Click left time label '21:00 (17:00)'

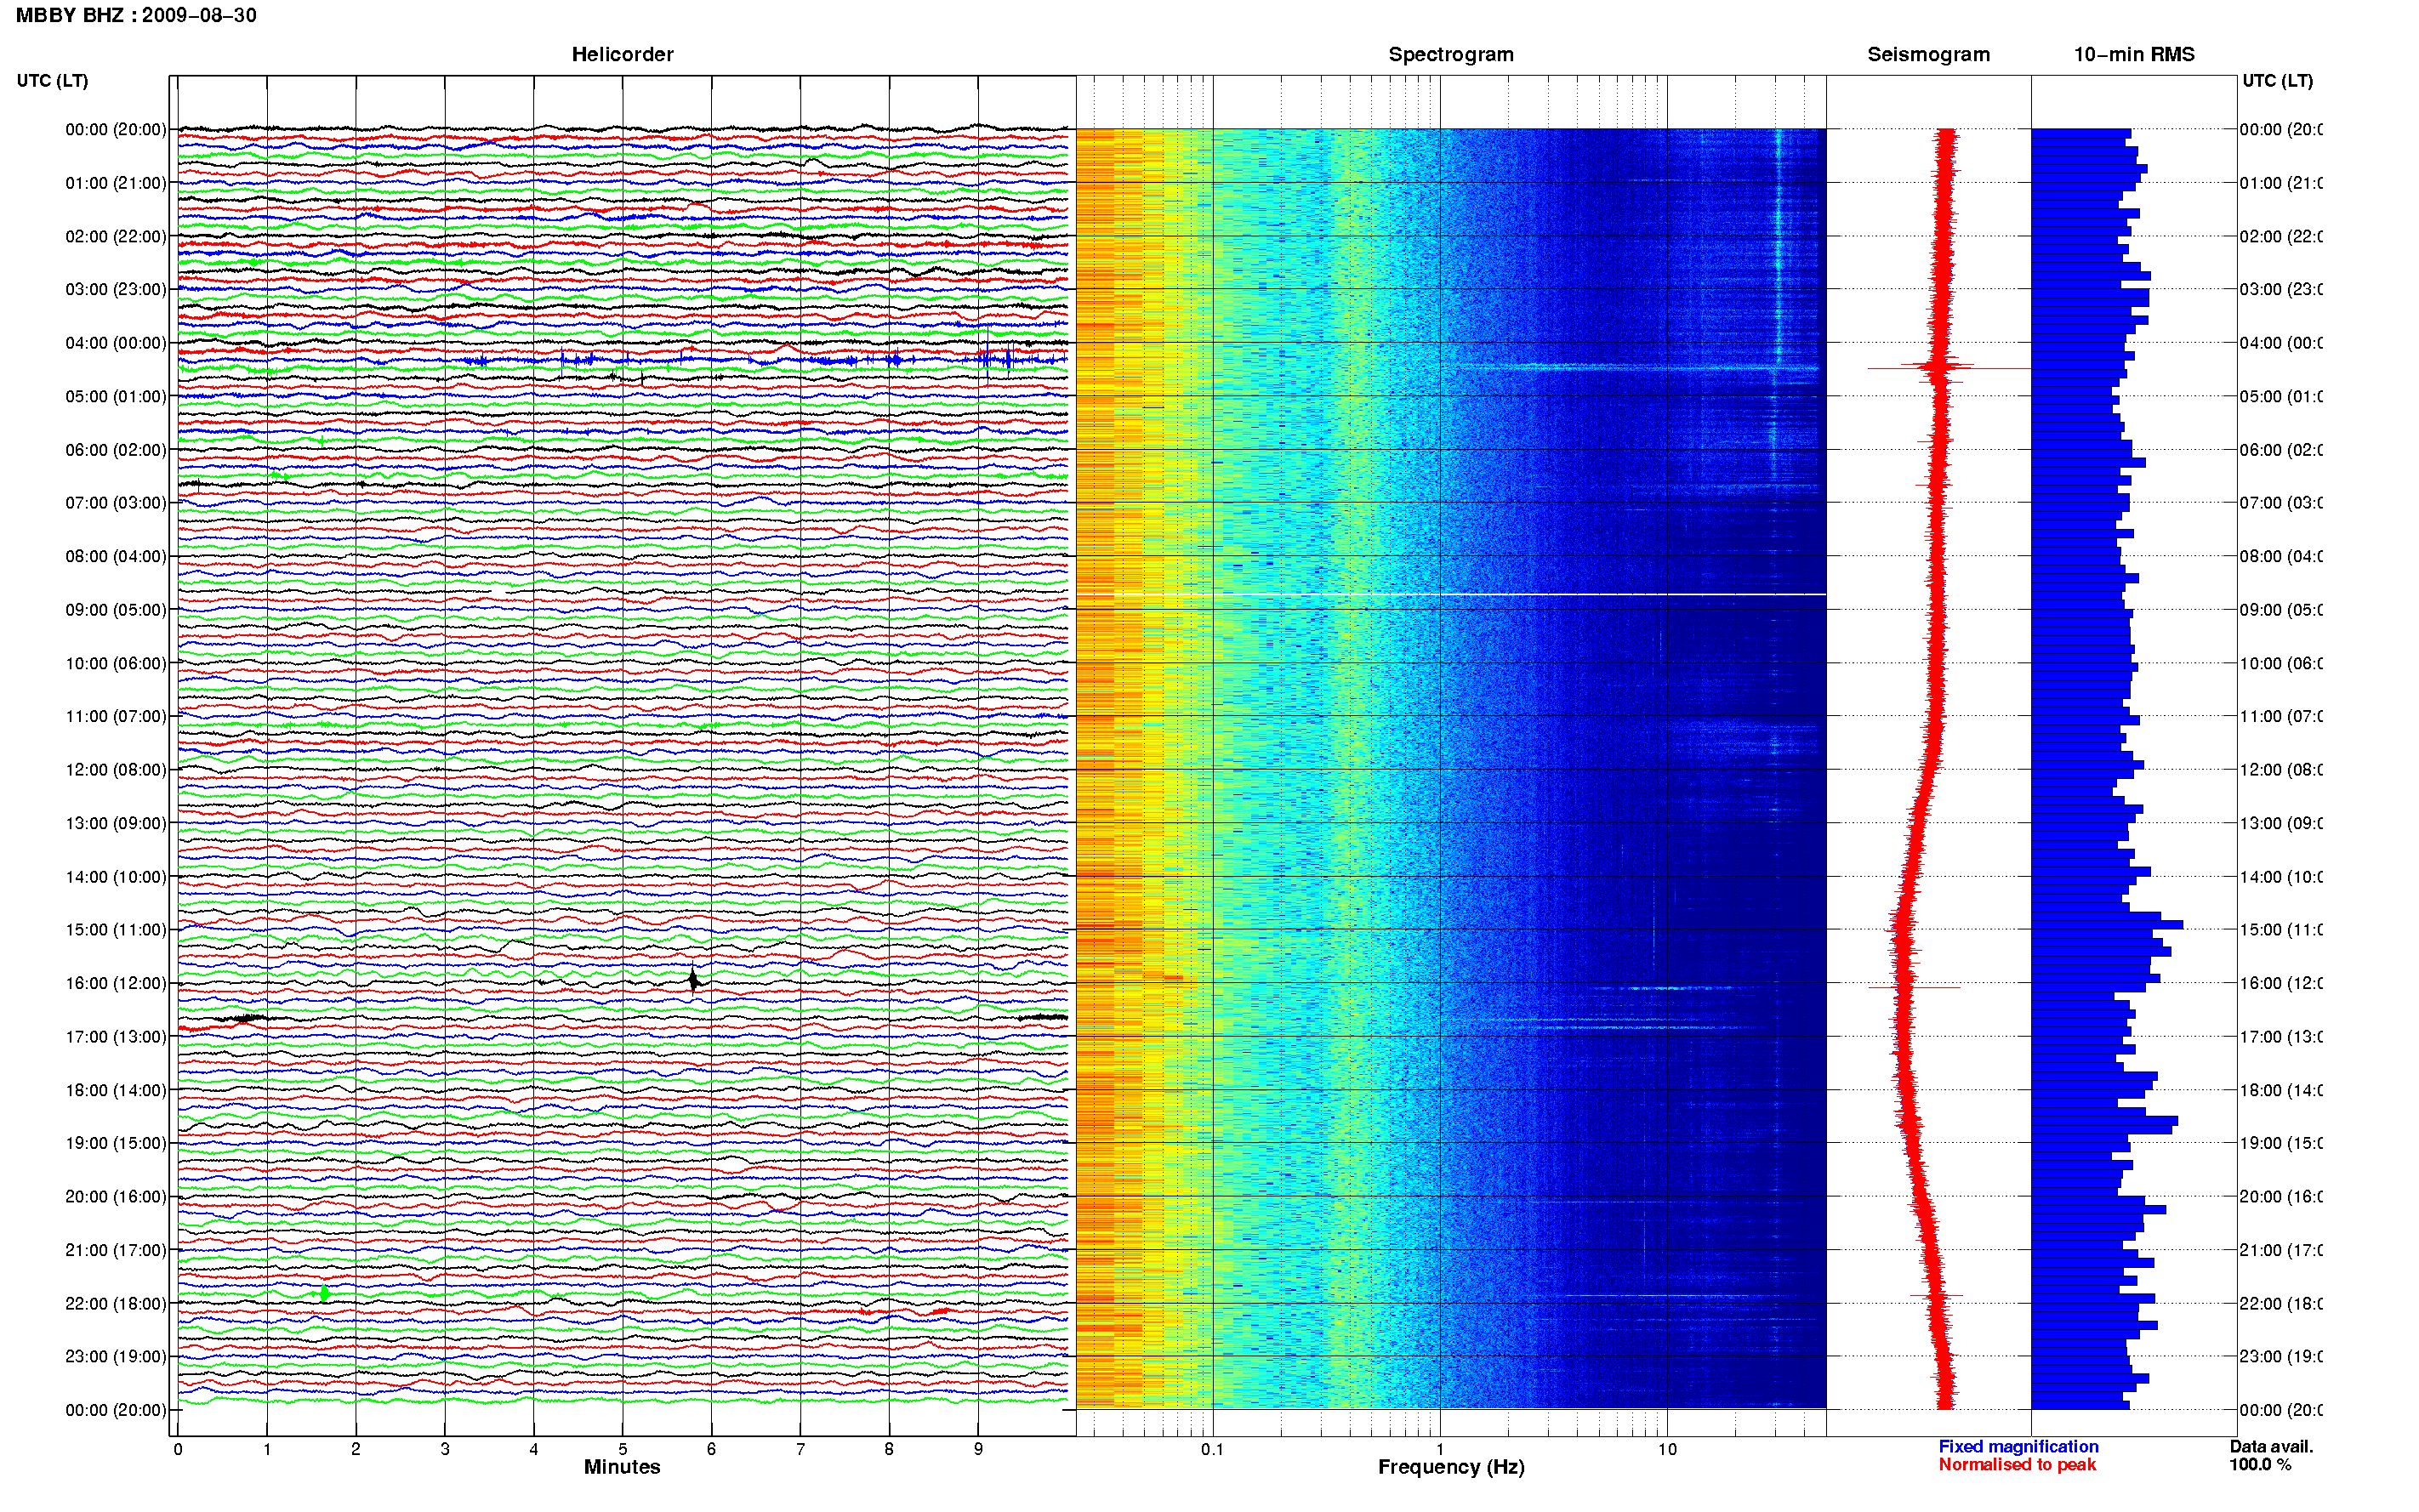click(115, 1250)
